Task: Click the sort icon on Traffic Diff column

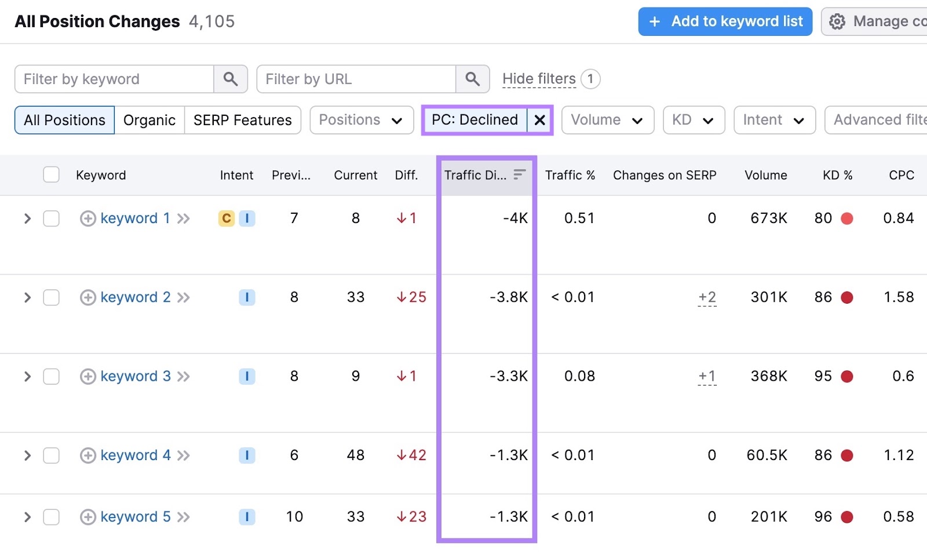Action: tap(520, 173)
